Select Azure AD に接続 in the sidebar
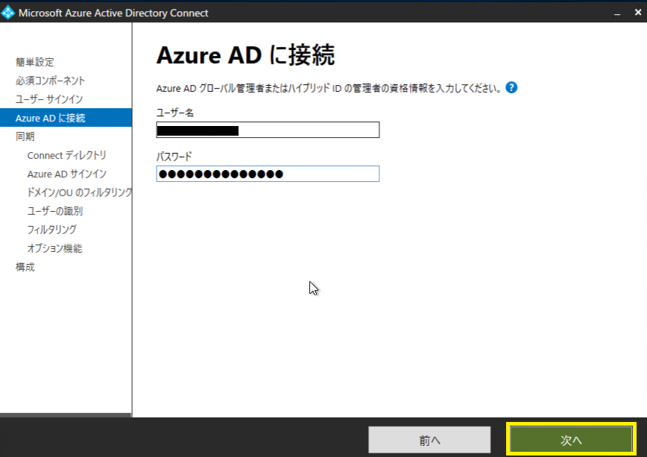The width and height of the screenshot is (647, 457). click(x=66, y=118)
